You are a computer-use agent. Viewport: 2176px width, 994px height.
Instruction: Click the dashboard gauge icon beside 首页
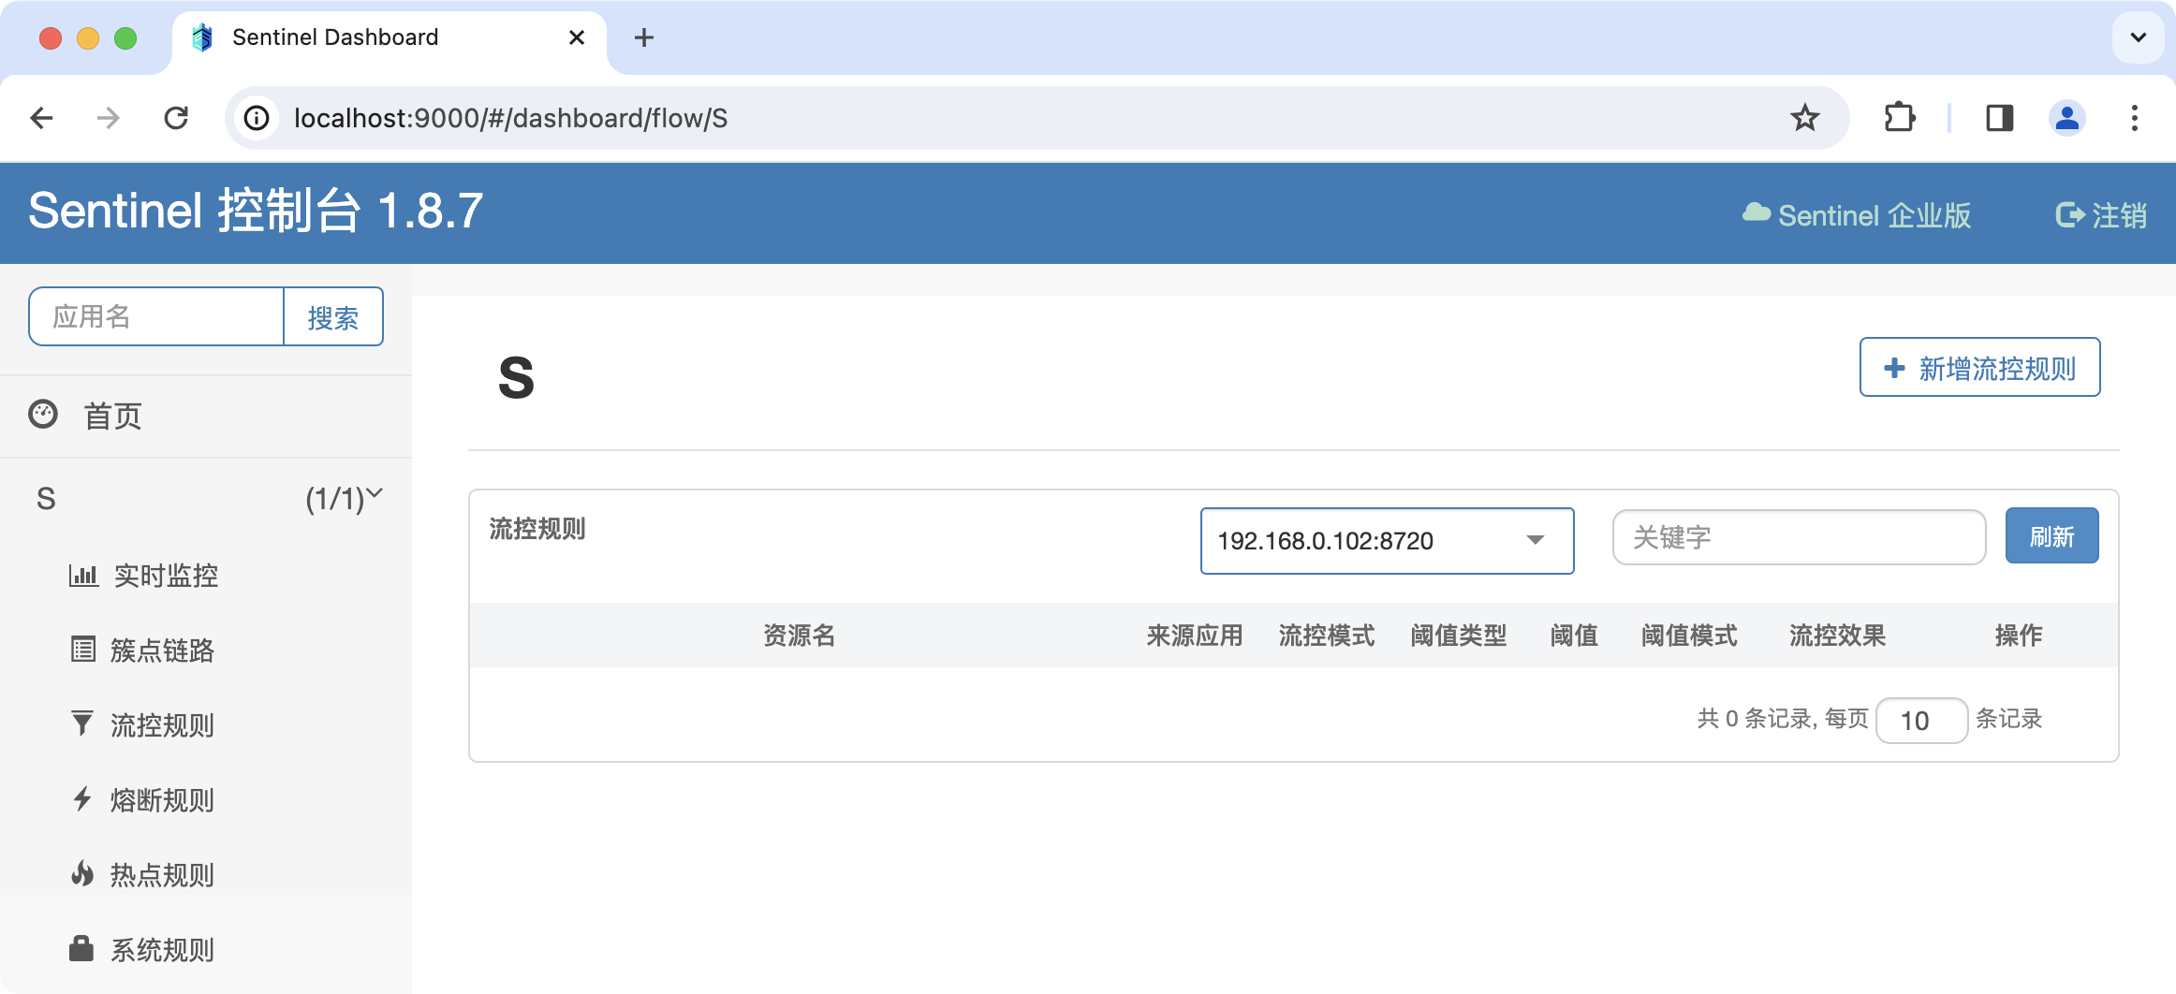tap(43, 415)
